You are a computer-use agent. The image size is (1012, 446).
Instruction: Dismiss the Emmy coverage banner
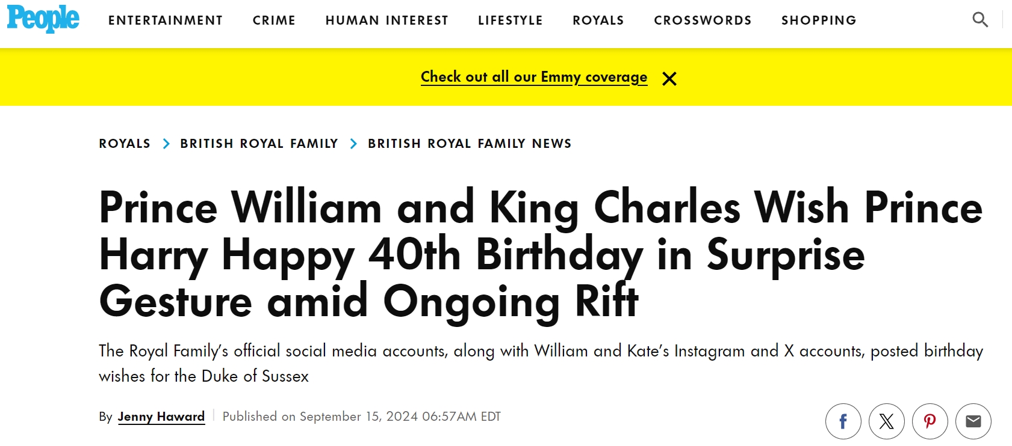click(x=669, y=79)
